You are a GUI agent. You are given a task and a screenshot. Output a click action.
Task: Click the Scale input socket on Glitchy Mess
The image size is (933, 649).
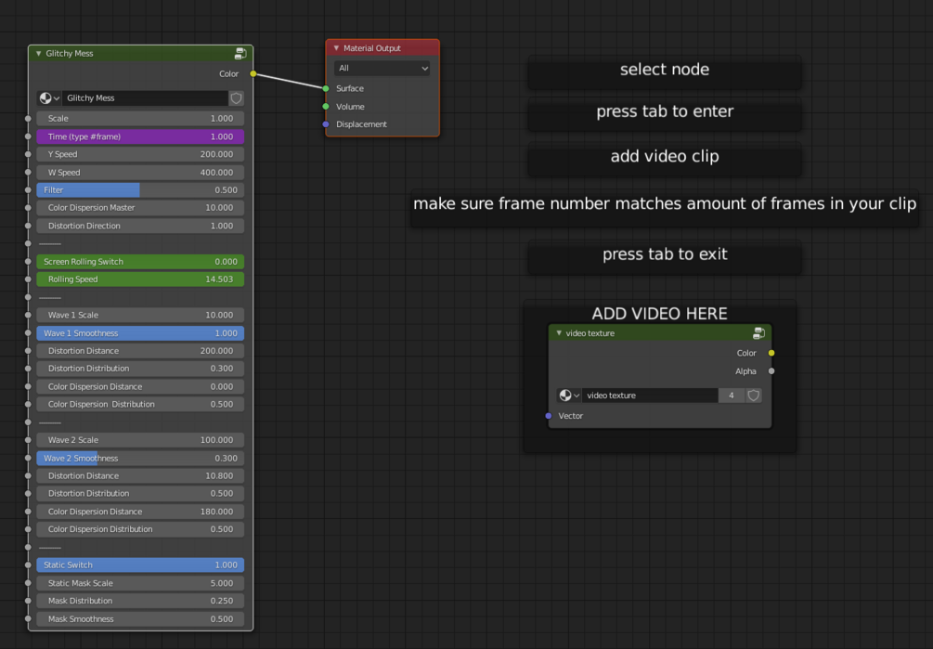pyautogui.click(x=28, y=118)
